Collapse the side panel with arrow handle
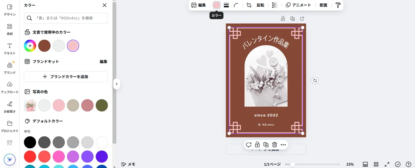 pyautogui.click(x=117, y=84)
